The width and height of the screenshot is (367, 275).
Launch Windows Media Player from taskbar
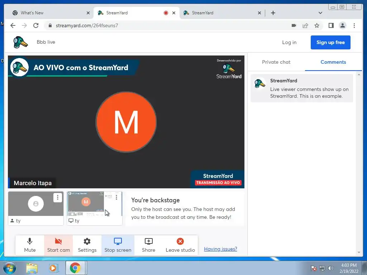(x=53, y=268)
